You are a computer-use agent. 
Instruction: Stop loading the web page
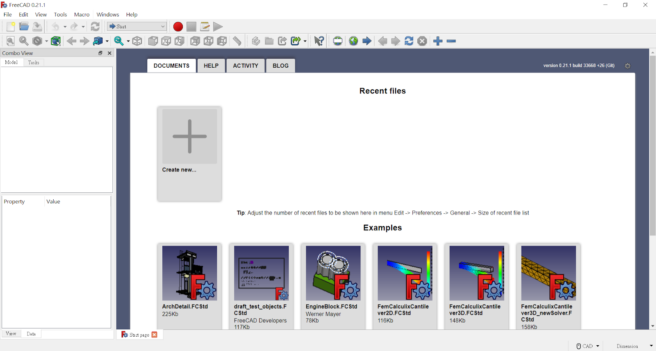(x=422, y=41)
